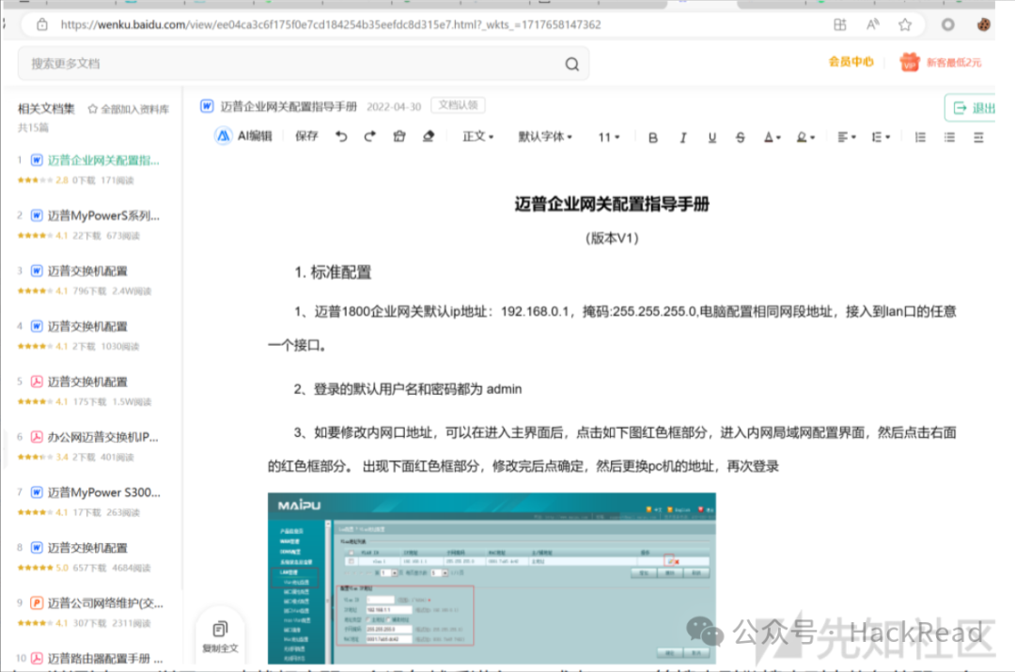Click the date 2022-04-30
This screenshot has width=1015, height=672.
coord(394,107)
